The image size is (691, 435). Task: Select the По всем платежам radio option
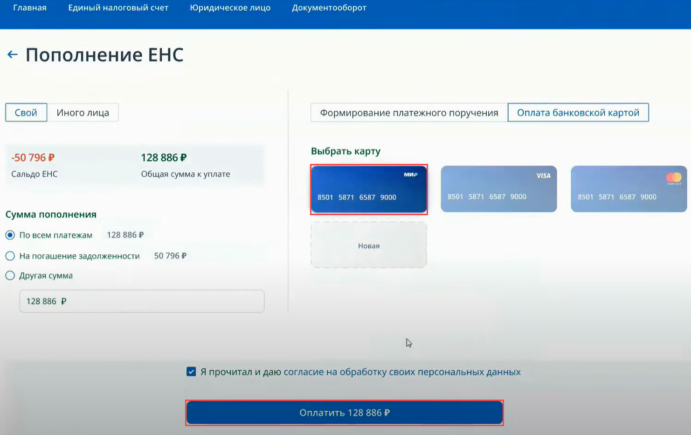point(10,235)
